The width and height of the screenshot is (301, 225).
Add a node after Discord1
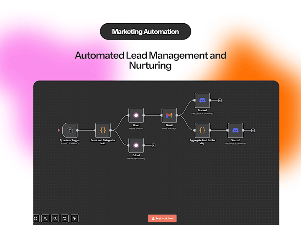click(x=253, y=130)
